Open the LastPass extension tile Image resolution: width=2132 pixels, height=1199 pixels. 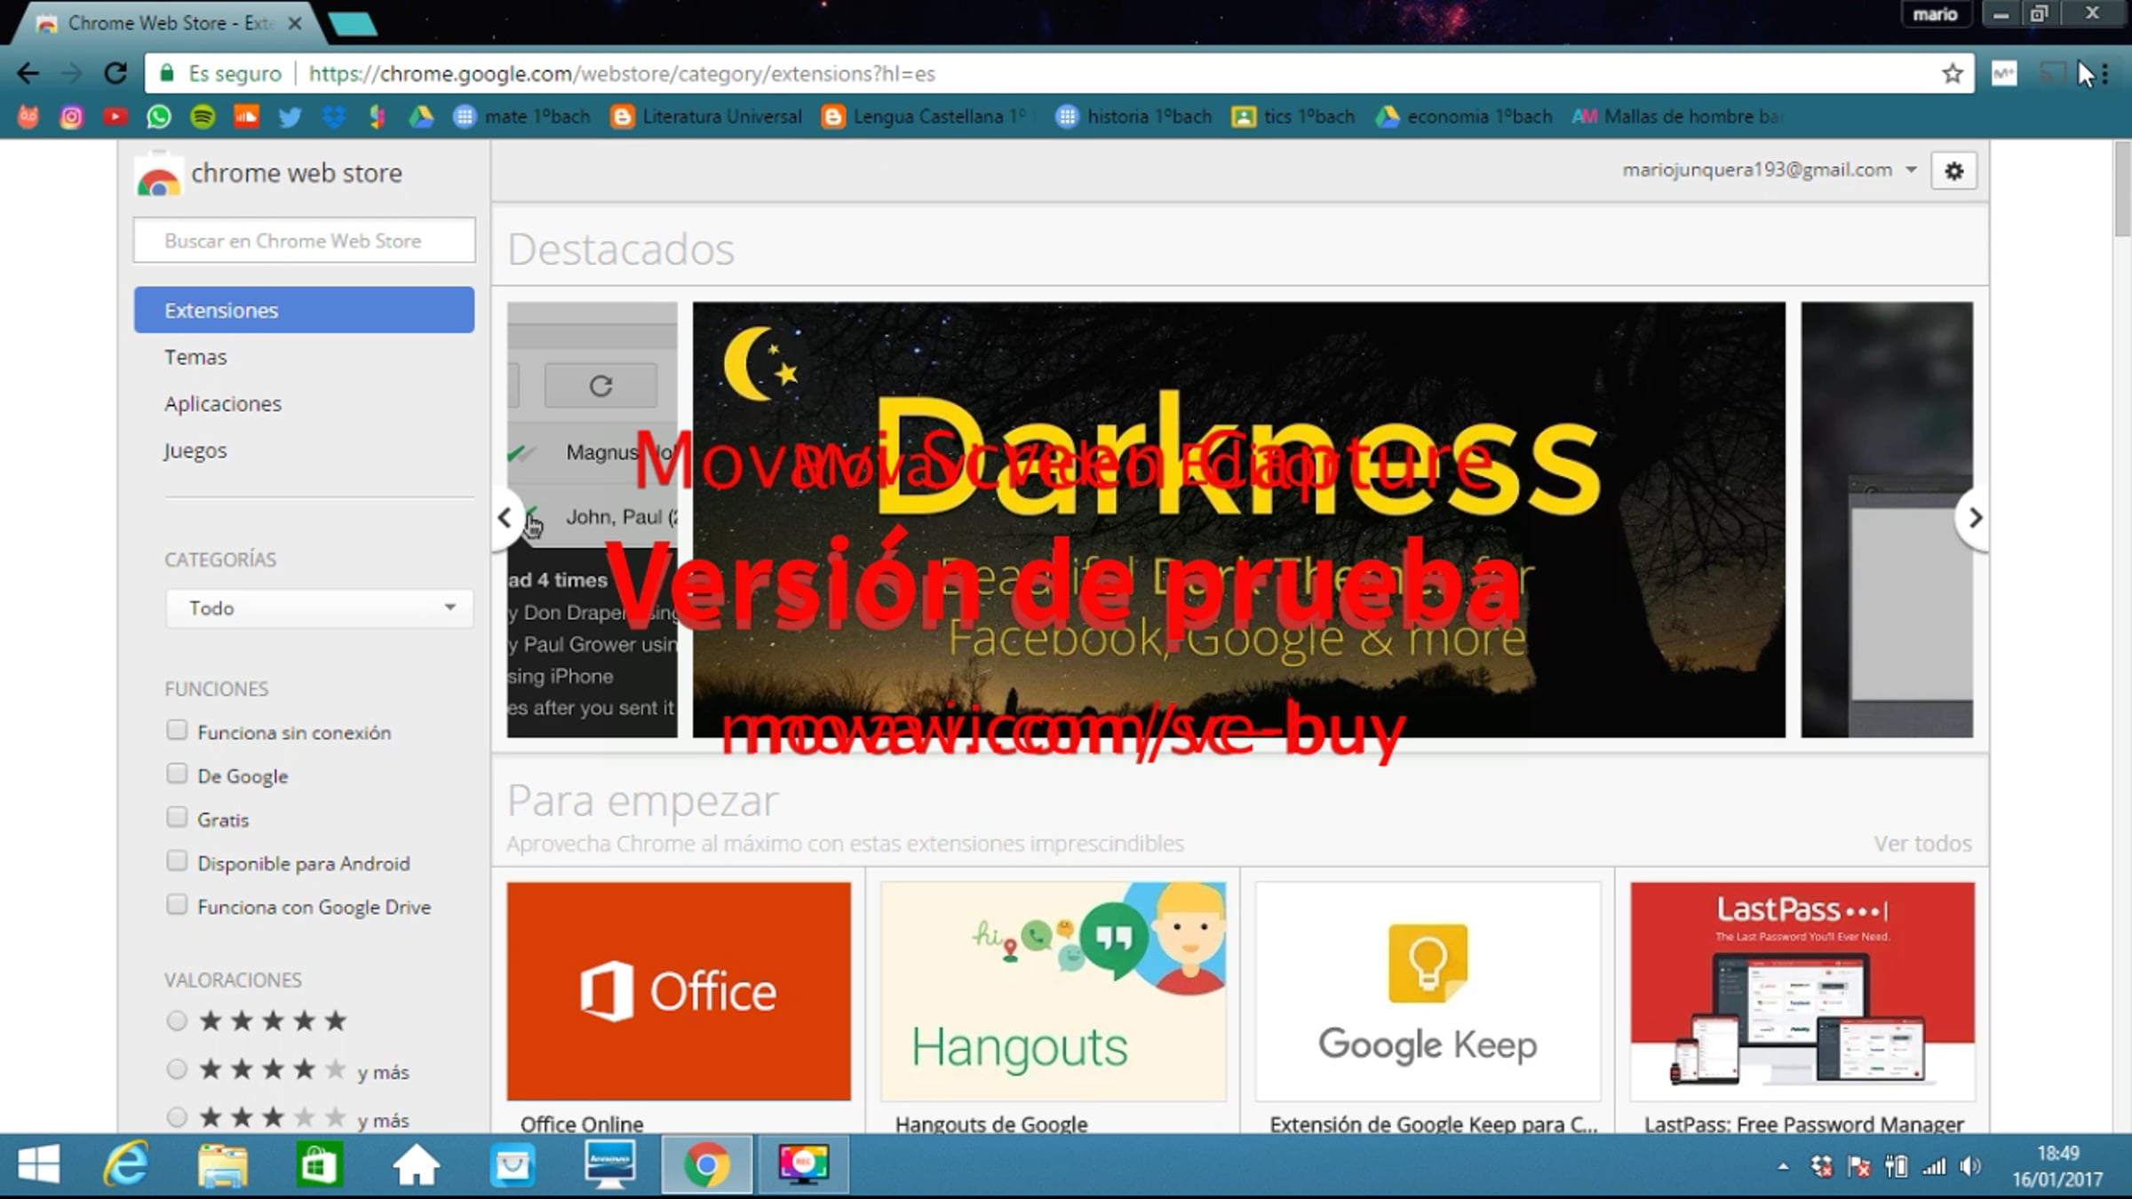click(x=1802, y=991)
